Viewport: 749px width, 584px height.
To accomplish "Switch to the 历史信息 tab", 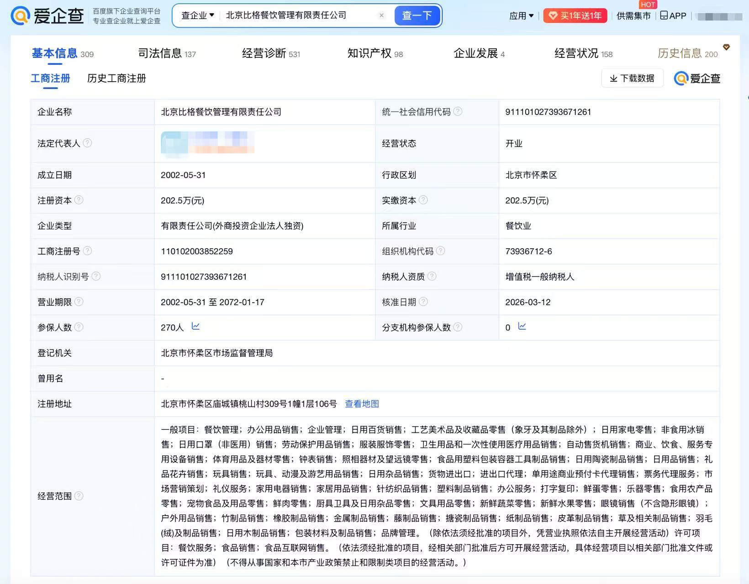I will [687, 54].
